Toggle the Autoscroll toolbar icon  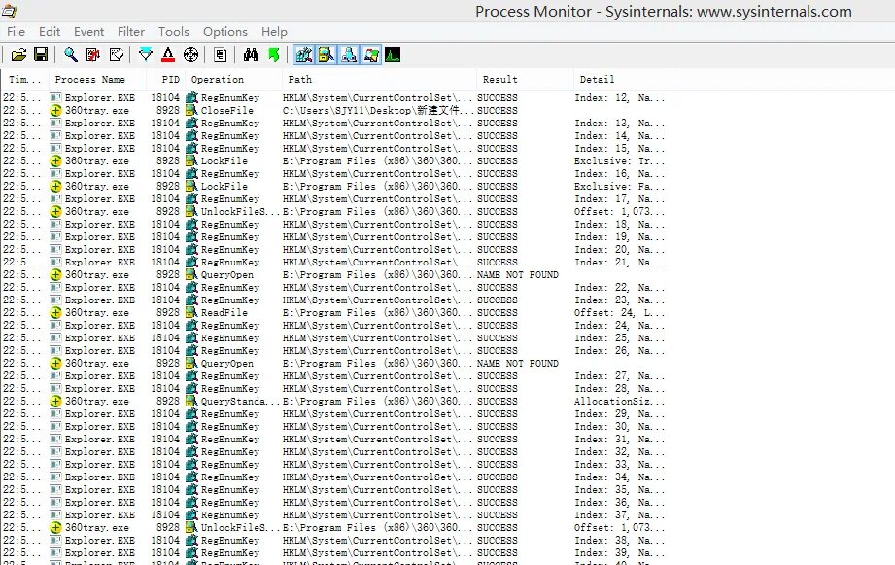pyautogui.click(x=93, y=54)
